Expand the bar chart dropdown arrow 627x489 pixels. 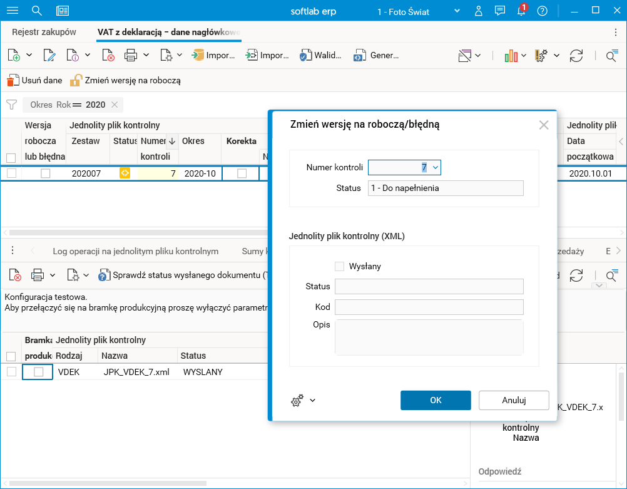point(523,55)
